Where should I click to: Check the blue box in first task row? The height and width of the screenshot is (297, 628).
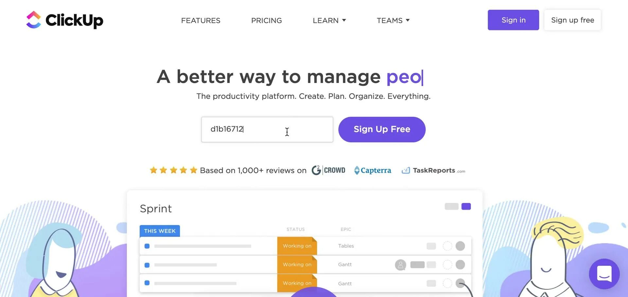click(147, 246)
